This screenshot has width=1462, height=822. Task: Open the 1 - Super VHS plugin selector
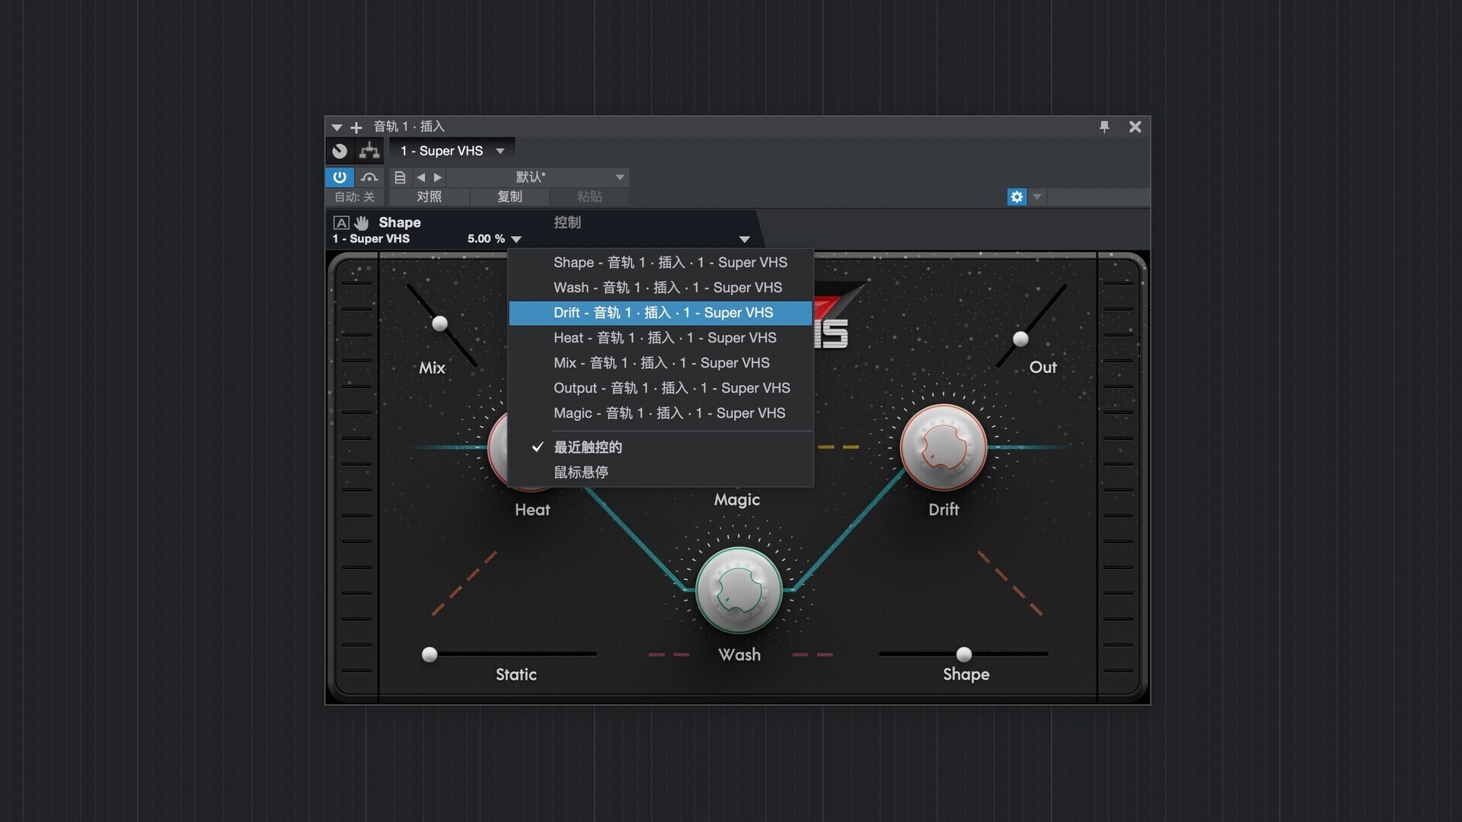click(x=452, y=151)
